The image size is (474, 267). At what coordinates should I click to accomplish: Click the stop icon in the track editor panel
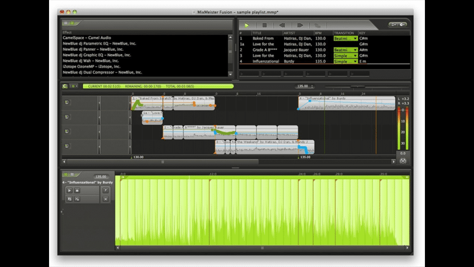pos(77,190)
